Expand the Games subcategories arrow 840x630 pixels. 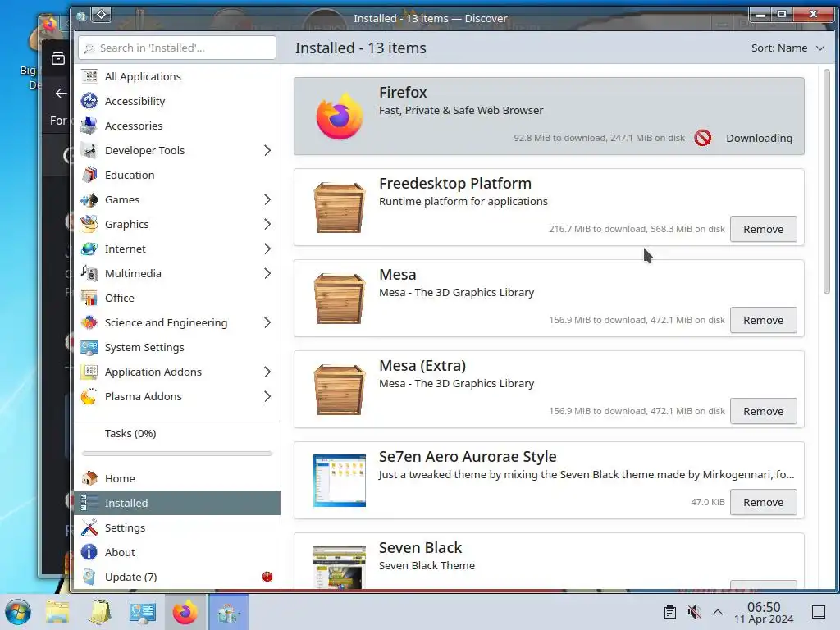tap(267, 200)
